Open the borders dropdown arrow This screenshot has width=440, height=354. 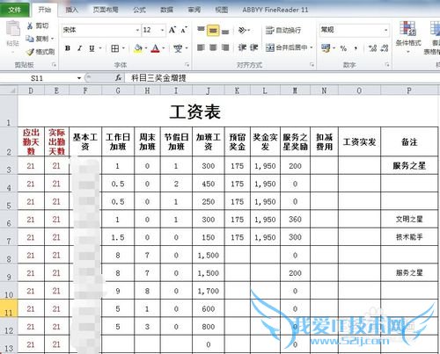pos(123,48)
